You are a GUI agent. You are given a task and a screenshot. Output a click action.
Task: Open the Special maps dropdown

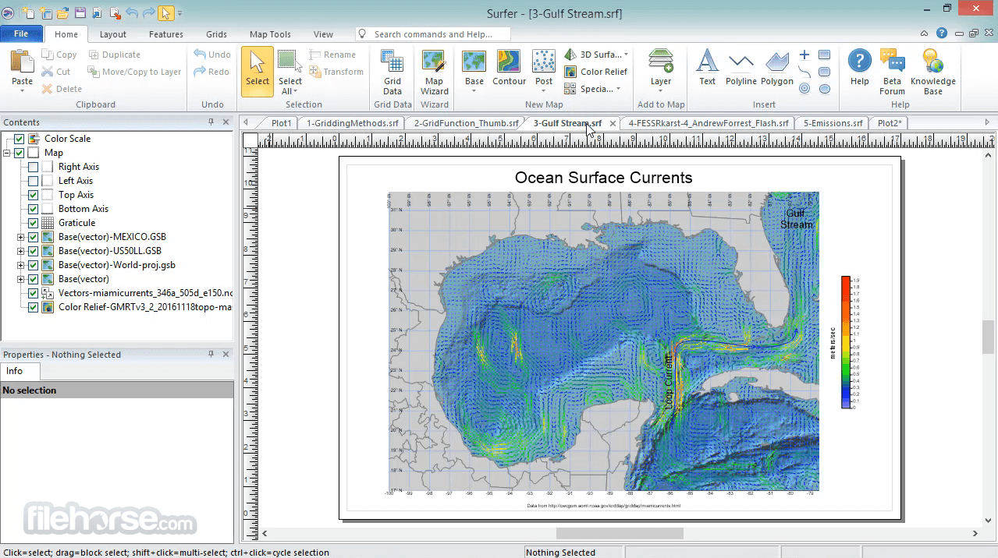click(x=618, y=89)
